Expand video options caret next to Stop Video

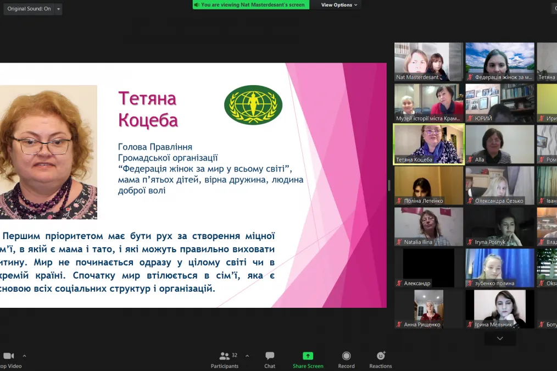point(24,356)
